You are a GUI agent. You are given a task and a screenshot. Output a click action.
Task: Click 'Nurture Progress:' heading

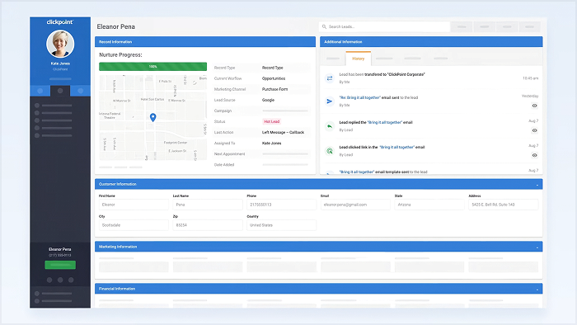click(x=120, y=54)
